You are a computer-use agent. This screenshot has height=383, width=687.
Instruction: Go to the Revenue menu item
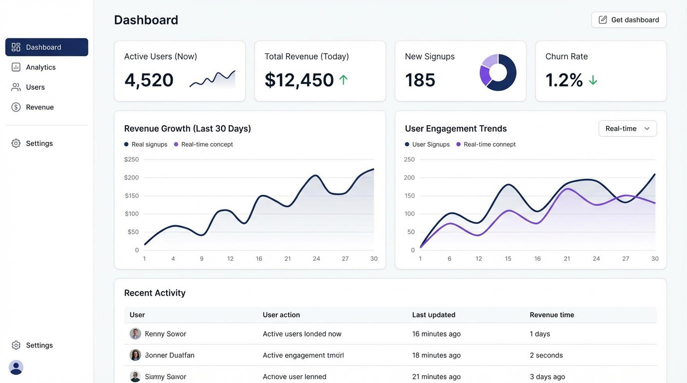[40, 107]
